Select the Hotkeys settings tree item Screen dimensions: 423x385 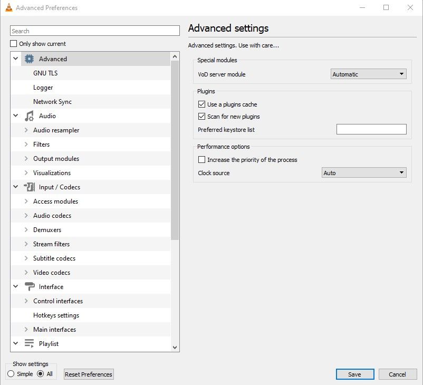coord(56,315)
